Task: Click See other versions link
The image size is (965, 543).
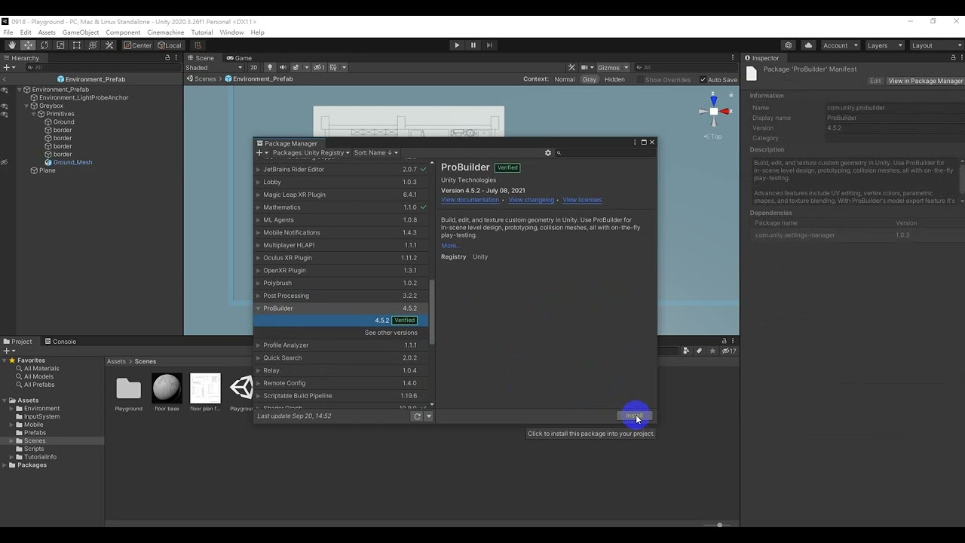Action: [391, 333]
